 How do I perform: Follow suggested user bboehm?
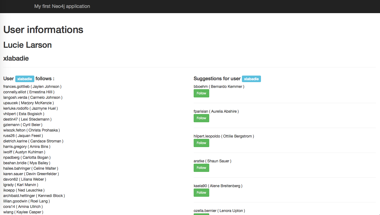pyautogui.click(x=201, y=93)
